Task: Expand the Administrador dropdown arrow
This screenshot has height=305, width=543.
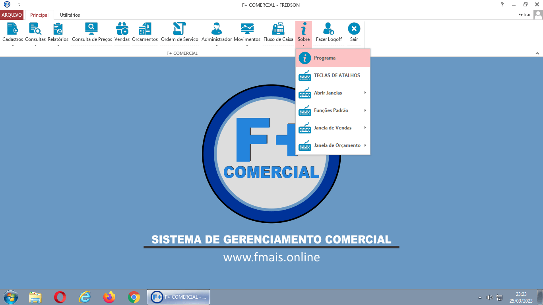Action: click(x=217, y=45)
